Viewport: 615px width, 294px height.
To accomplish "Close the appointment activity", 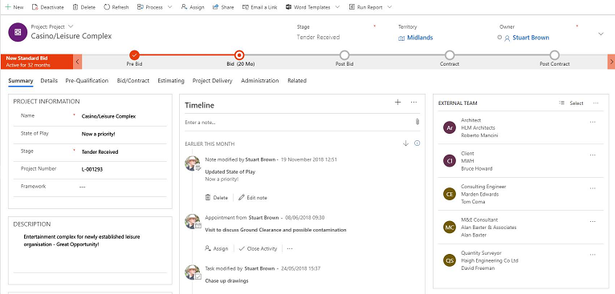I will click(x=258, y=248).
